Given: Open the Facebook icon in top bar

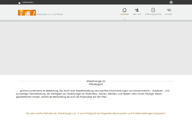Looking at the screenshot, I should (171, 2).
